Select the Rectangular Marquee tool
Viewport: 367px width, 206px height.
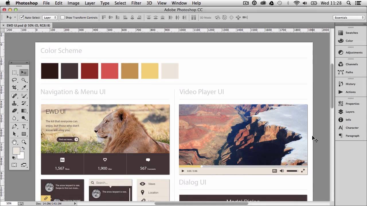[x=14, y=73]
